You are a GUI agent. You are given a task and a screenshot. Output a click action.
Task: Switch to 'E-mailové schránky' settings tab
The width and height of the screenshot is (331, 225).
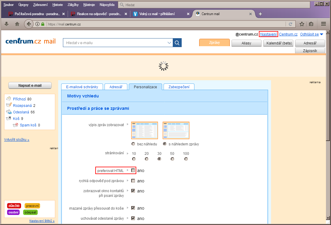pos(82,87)
